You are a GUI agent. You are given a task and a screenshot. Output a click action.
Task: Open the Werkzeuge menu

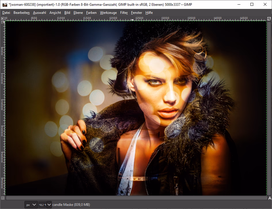click(x=108, y=12)
